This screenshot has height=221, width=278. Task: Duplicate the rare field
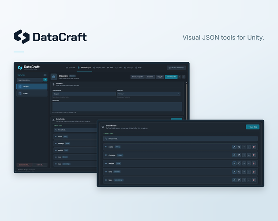point(239,171)
